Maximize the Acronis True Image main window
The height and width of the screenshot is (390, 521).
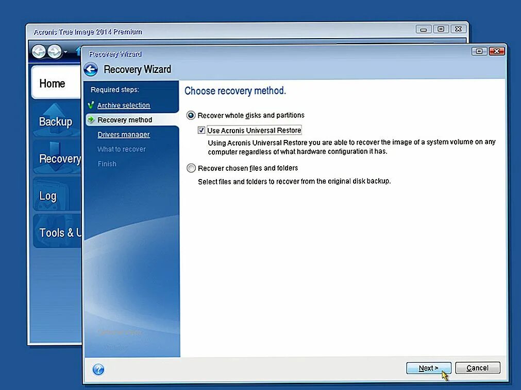click(441, 29)
